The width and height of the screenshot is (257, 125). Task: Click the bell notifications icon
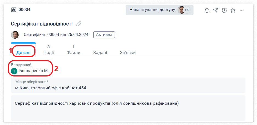pos(207,10)
